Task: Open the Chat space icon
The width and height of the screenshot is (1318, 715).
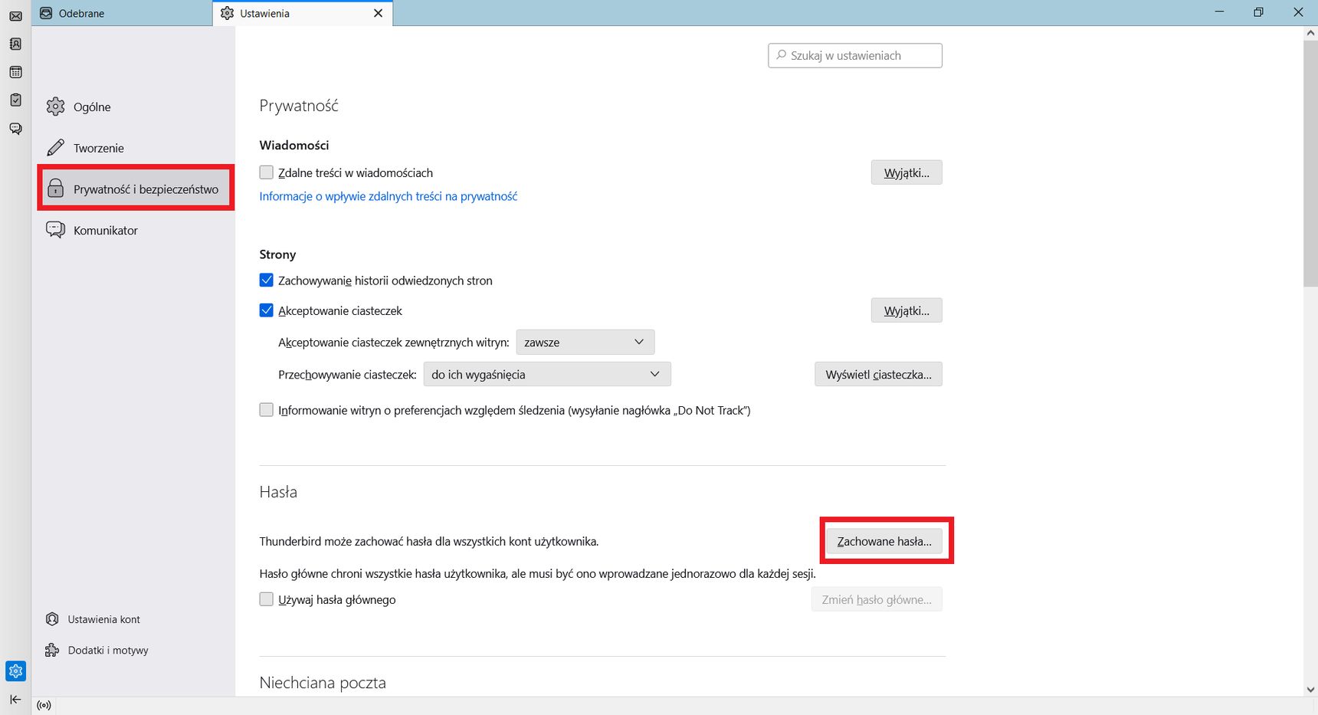Action: [x=15, y=128]
